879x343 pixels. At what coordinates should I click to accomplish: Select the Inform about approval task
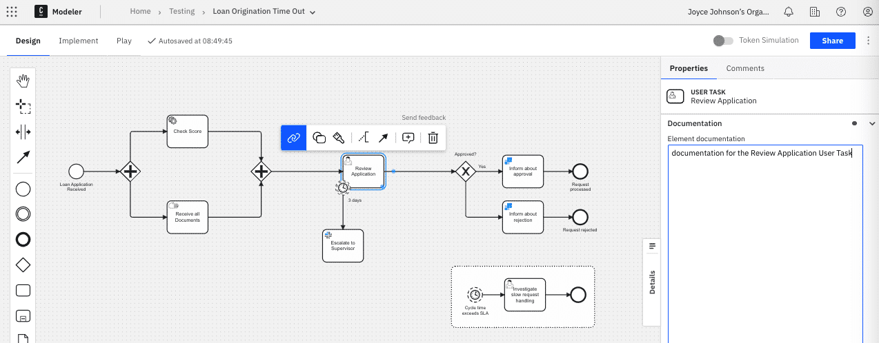coord(523,171)
